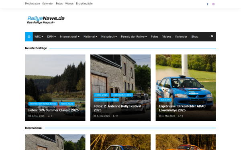The image size is (241, 150).
Task: Click the date 5. Mai 2025
Action: [103, 116]
